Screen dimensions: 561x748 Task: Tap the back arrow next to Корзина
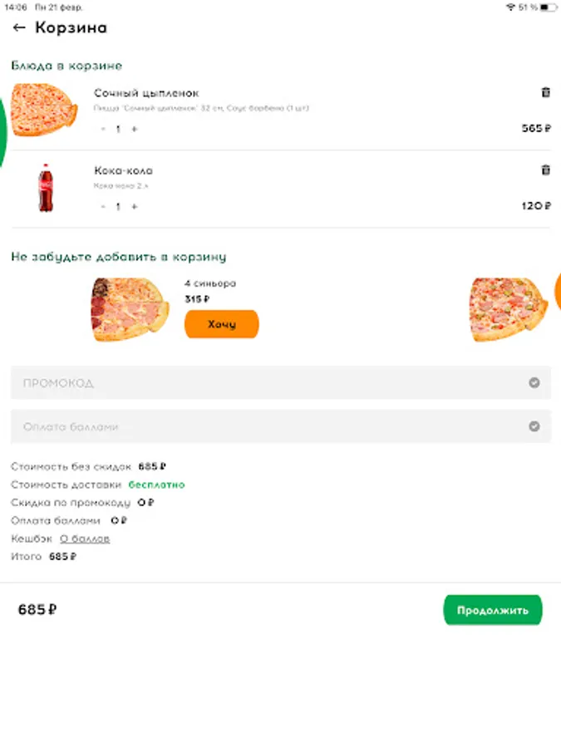pyautogui.click(x=19, y=27)
